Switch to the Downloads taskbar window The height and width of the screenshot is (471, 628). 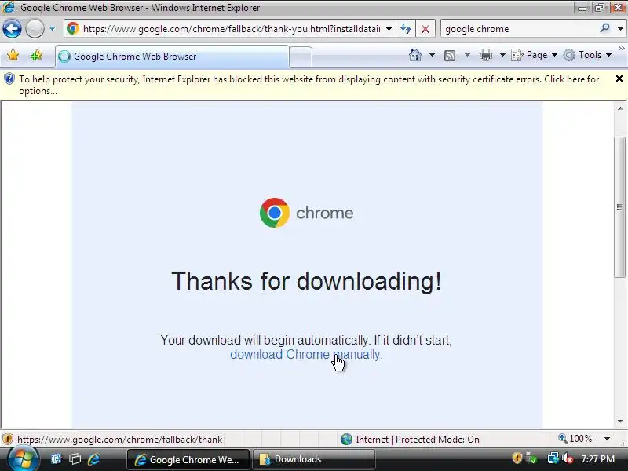click(x=314, y=459)
